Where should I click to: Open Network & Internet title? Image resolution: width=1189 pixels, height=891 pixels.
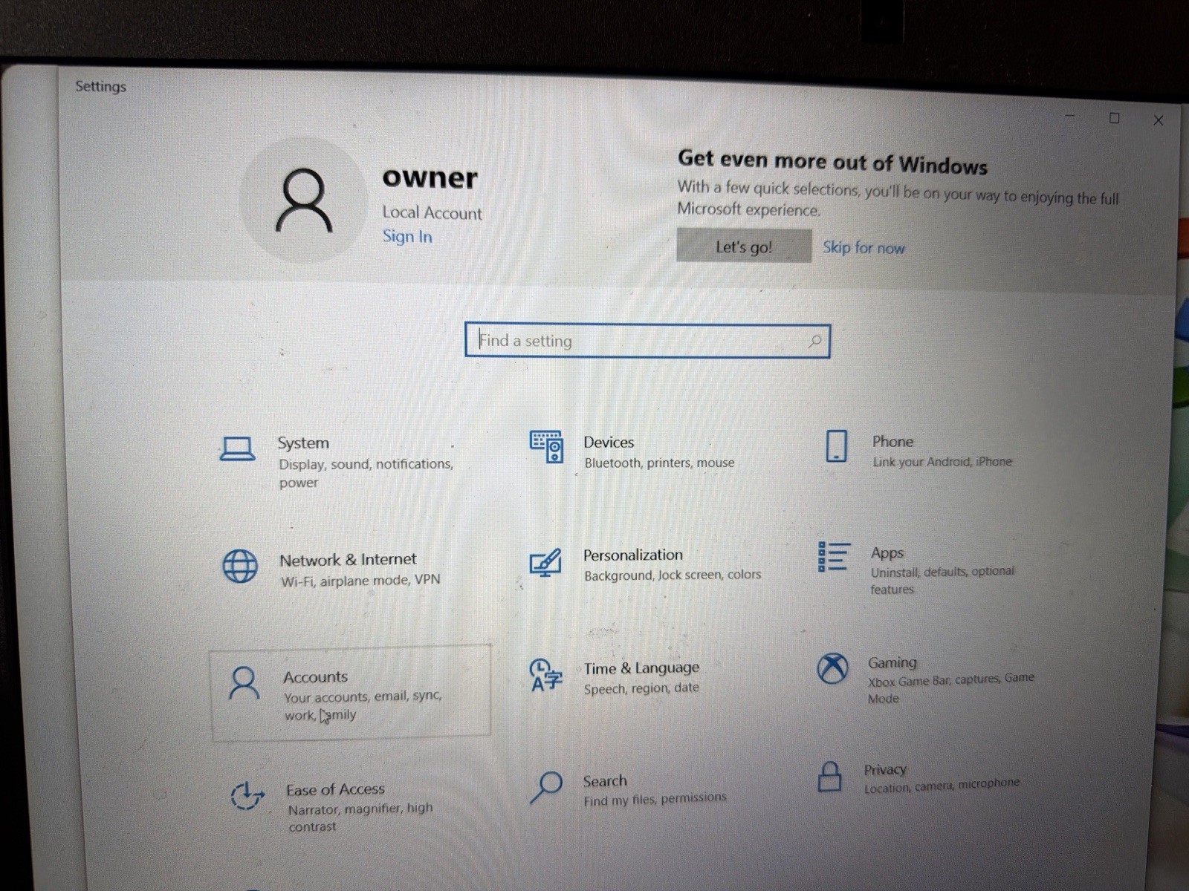tap(348, 559)
